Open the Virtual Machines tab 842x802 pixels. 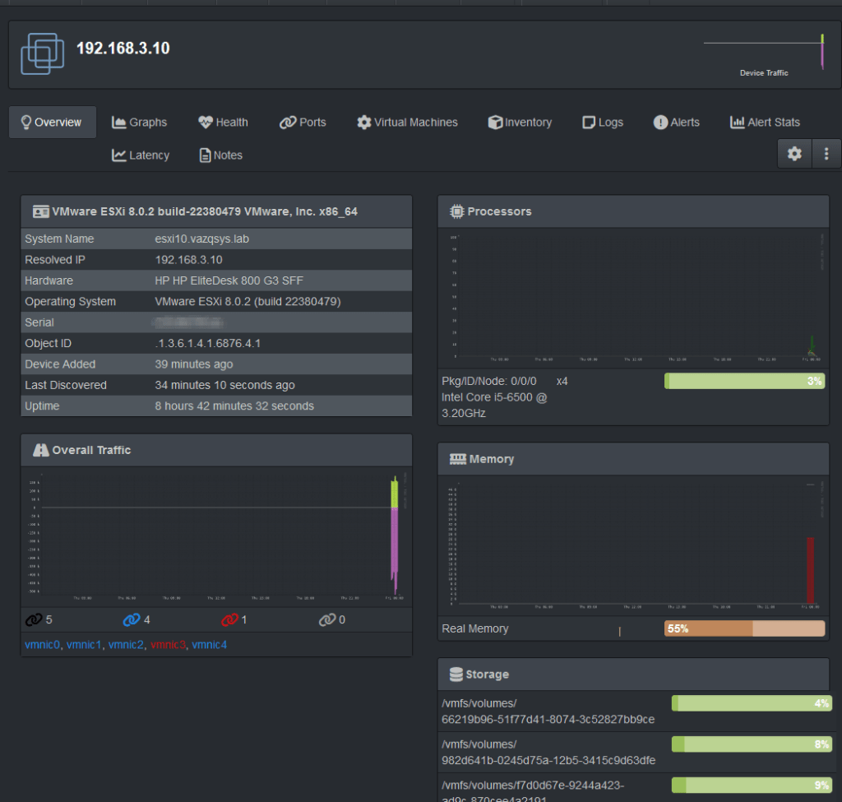(407, 122)
